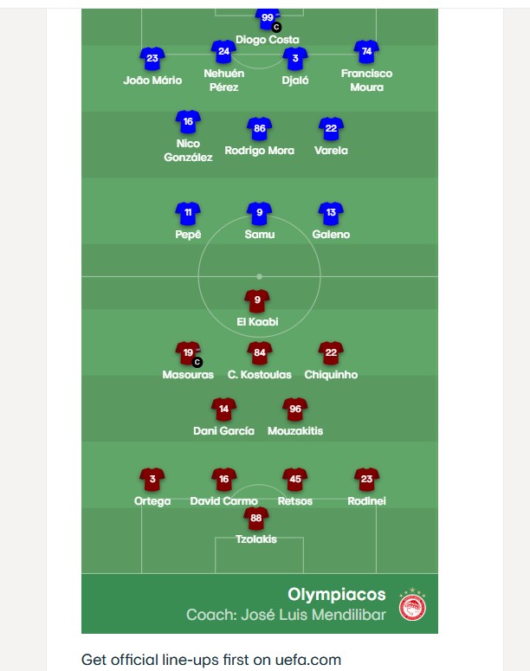
Task: Click the Pepê player name label
Action: pyautogui.click(x=188, y=235)
